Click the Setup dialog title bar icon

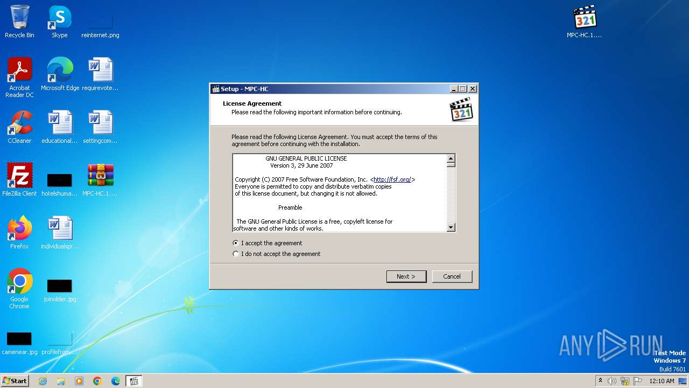click(216, 89)
